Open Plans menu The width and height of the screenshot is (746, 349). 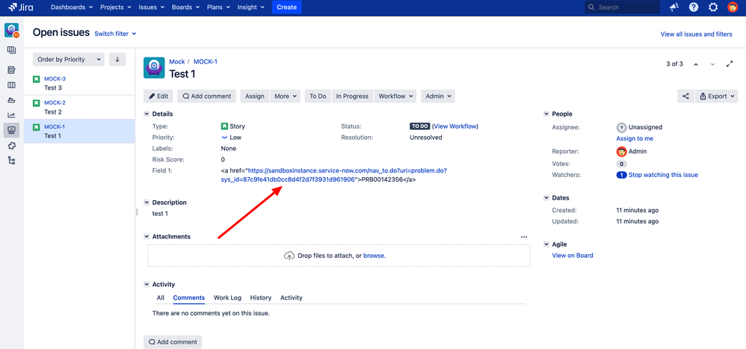(x=218, y=7)
